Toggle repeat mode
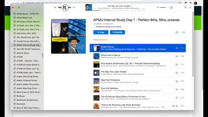Image resolution: width=208 pixels, height=117 pixels. pos(74,7)
